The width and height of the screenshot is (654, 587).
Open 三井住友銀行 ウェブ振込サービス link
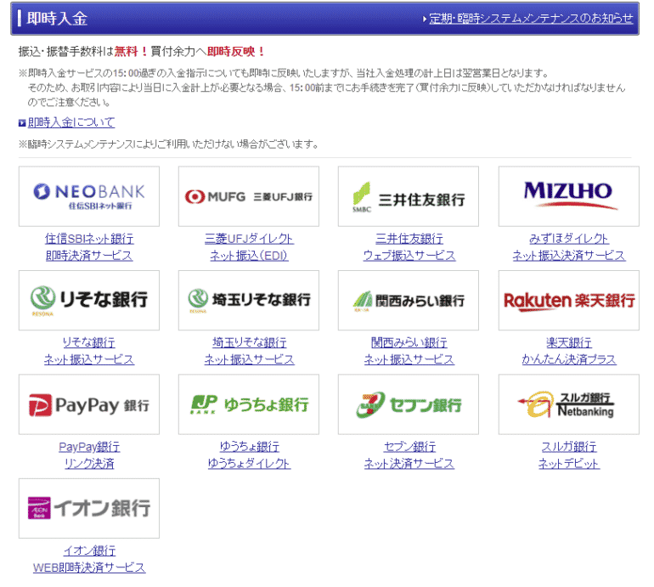[x=409, y=247]
